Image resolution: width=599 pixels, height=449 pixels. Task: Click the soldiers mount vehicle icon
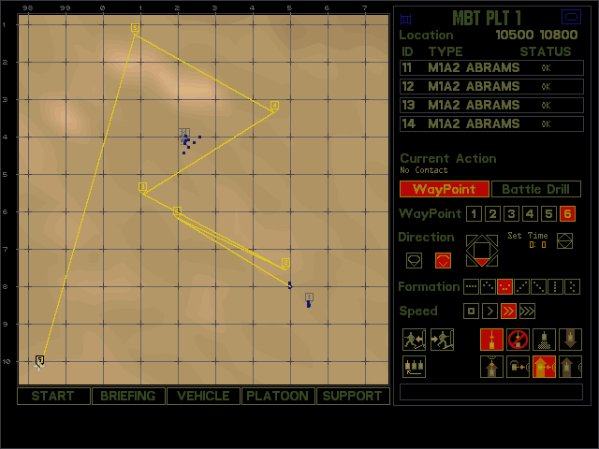[x=442, y=340]
